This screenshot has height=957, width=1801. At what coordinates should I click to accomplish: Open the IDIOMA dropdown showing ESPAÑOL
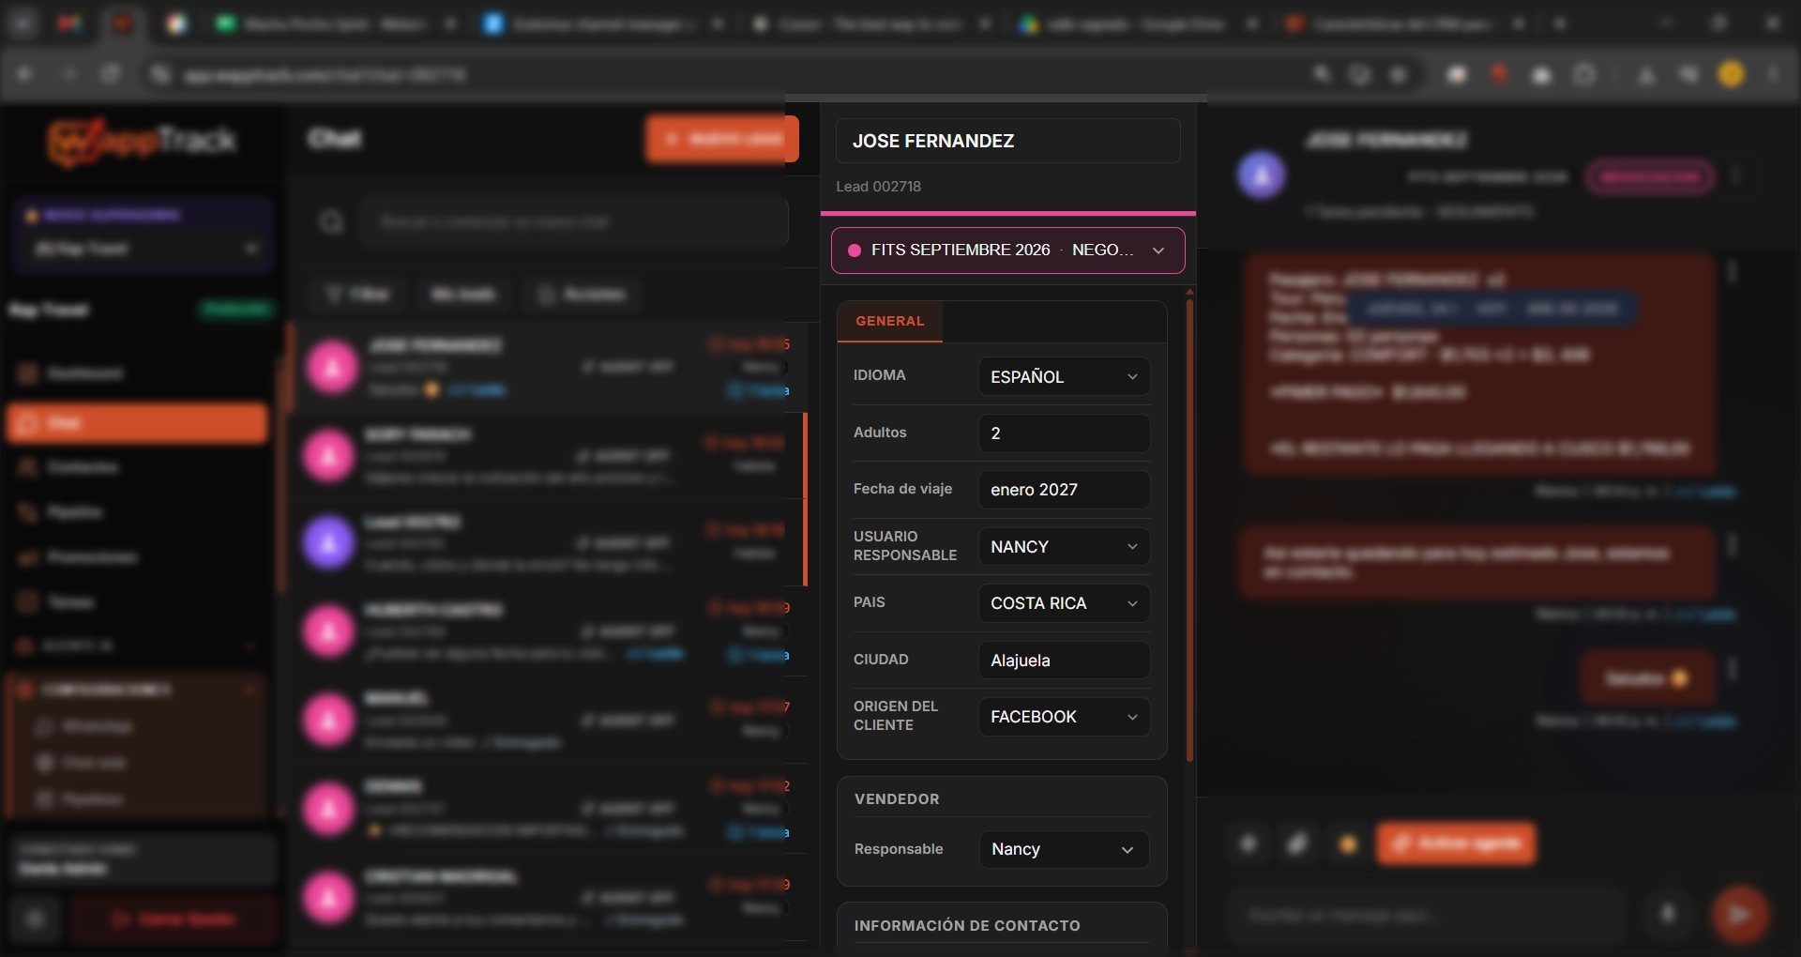point(1064,376)
